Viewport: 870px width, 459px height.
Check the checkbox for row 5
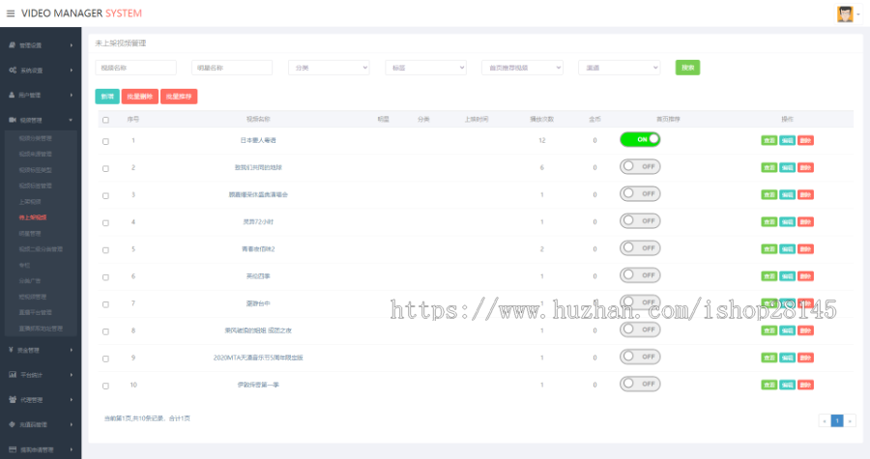click(105, 250)
